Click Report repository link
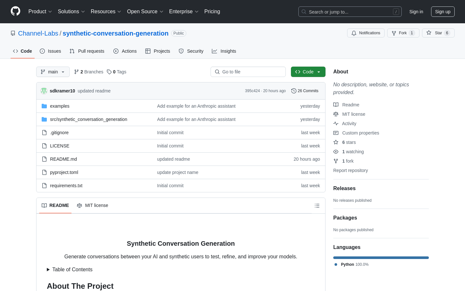The height and width of the screenshot is (291, 465). click(350, 170)
